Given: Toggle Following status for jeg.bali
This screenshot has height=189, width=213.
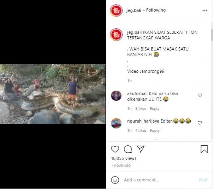Looking at the screenshot, I should click(x=156, y=10).
